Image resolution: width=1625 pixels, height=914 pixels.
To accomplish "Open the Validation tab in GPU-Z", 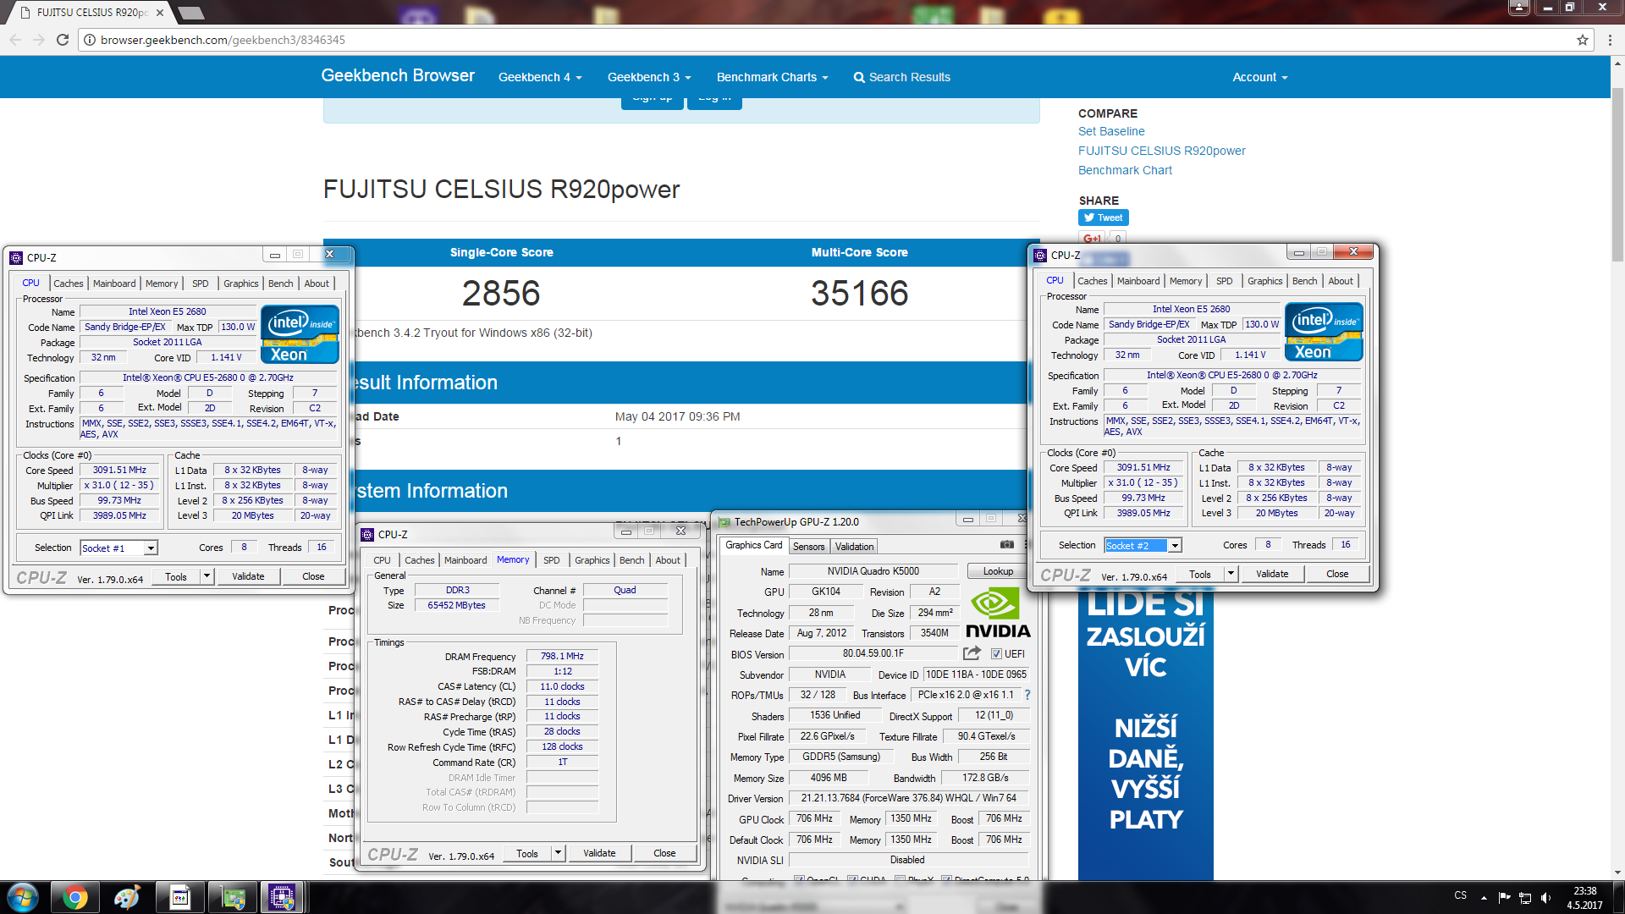I will [855, 547].
